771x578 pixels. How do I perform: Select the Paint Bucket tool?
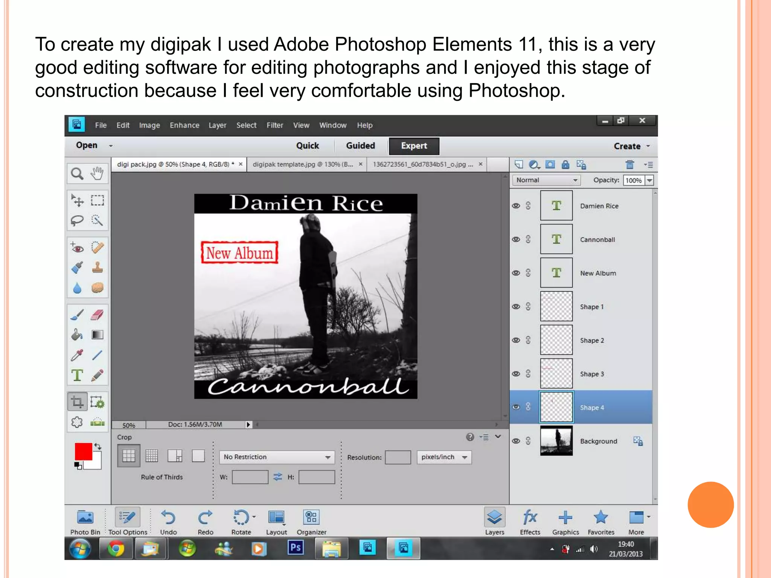pyautogui.click(x=77, y=335)
